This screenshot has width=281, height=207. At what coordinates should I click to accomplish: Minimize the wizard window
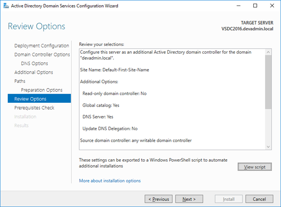238,6
